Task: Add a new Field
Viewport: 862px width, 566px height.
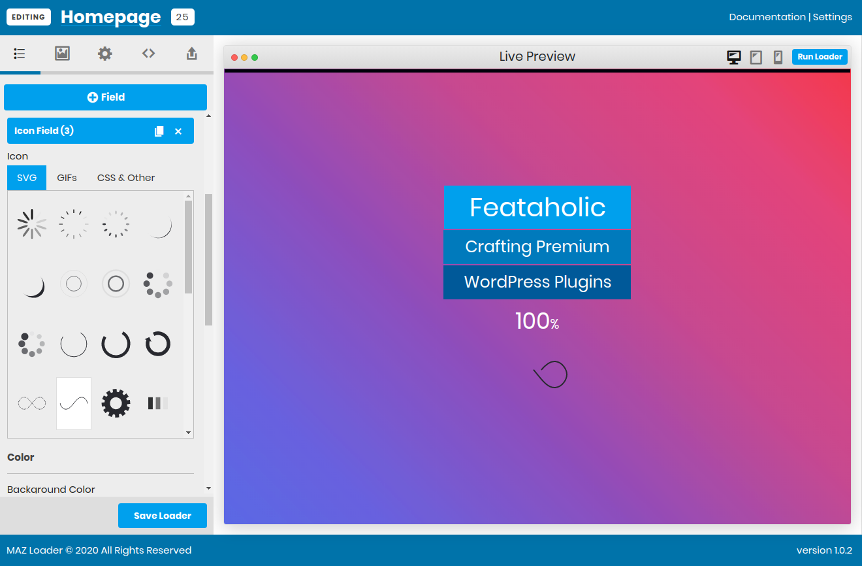Action: (105, 97)
